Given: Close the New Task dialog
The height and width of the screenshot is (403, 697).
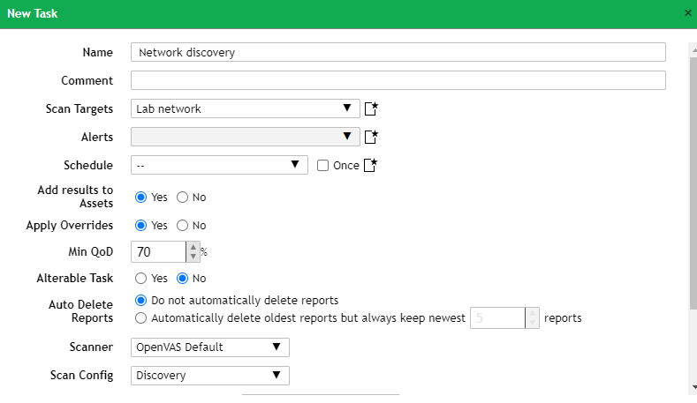Looking at the screenshot, I should pyautogui.click(x=688, y=13).
